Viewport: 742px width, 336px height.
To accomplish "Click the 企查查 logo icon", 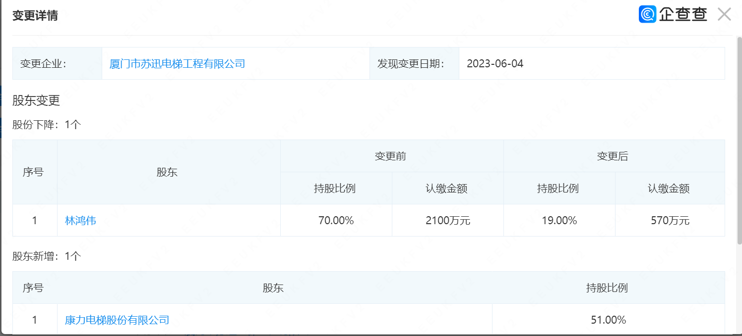I will click(648, 14).
